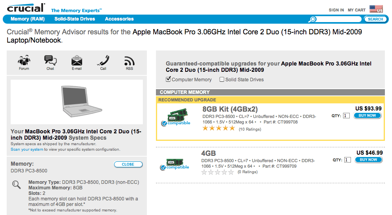Open the 4GB product title
Image resolution: width=392 pixels, height=215 pixels.
point(208,153)
